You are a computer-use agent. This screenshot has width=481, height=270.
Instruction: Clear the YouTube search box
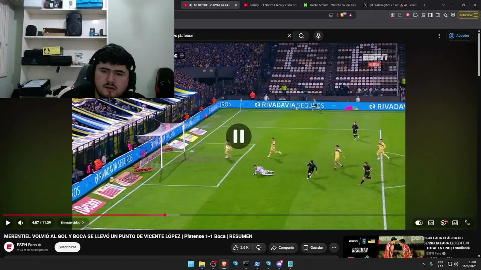tap(289, 36)
